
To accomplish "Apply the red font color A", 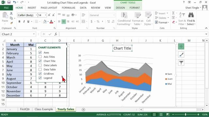I will [51, 21].
